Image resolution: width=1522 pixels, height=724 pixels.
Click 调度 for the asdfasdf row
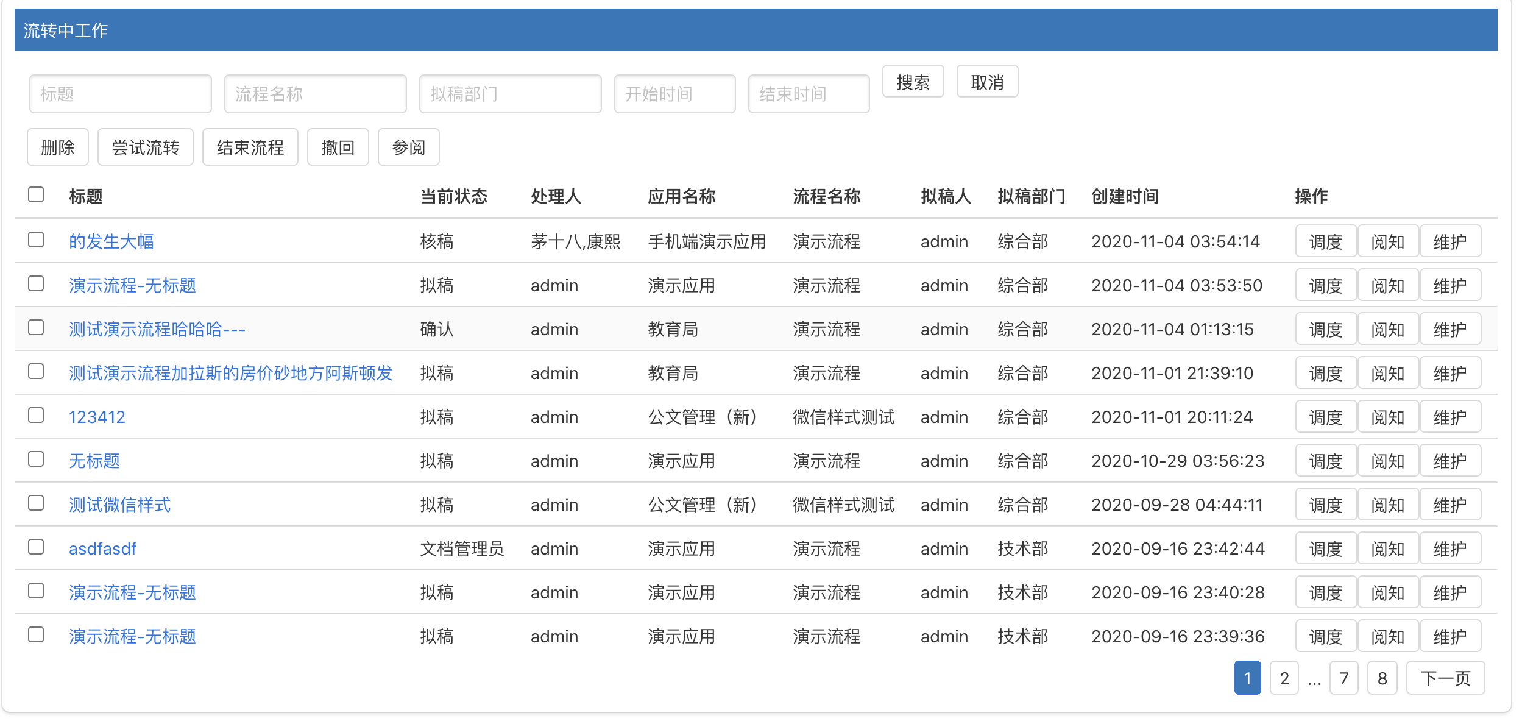point(1326,548)
